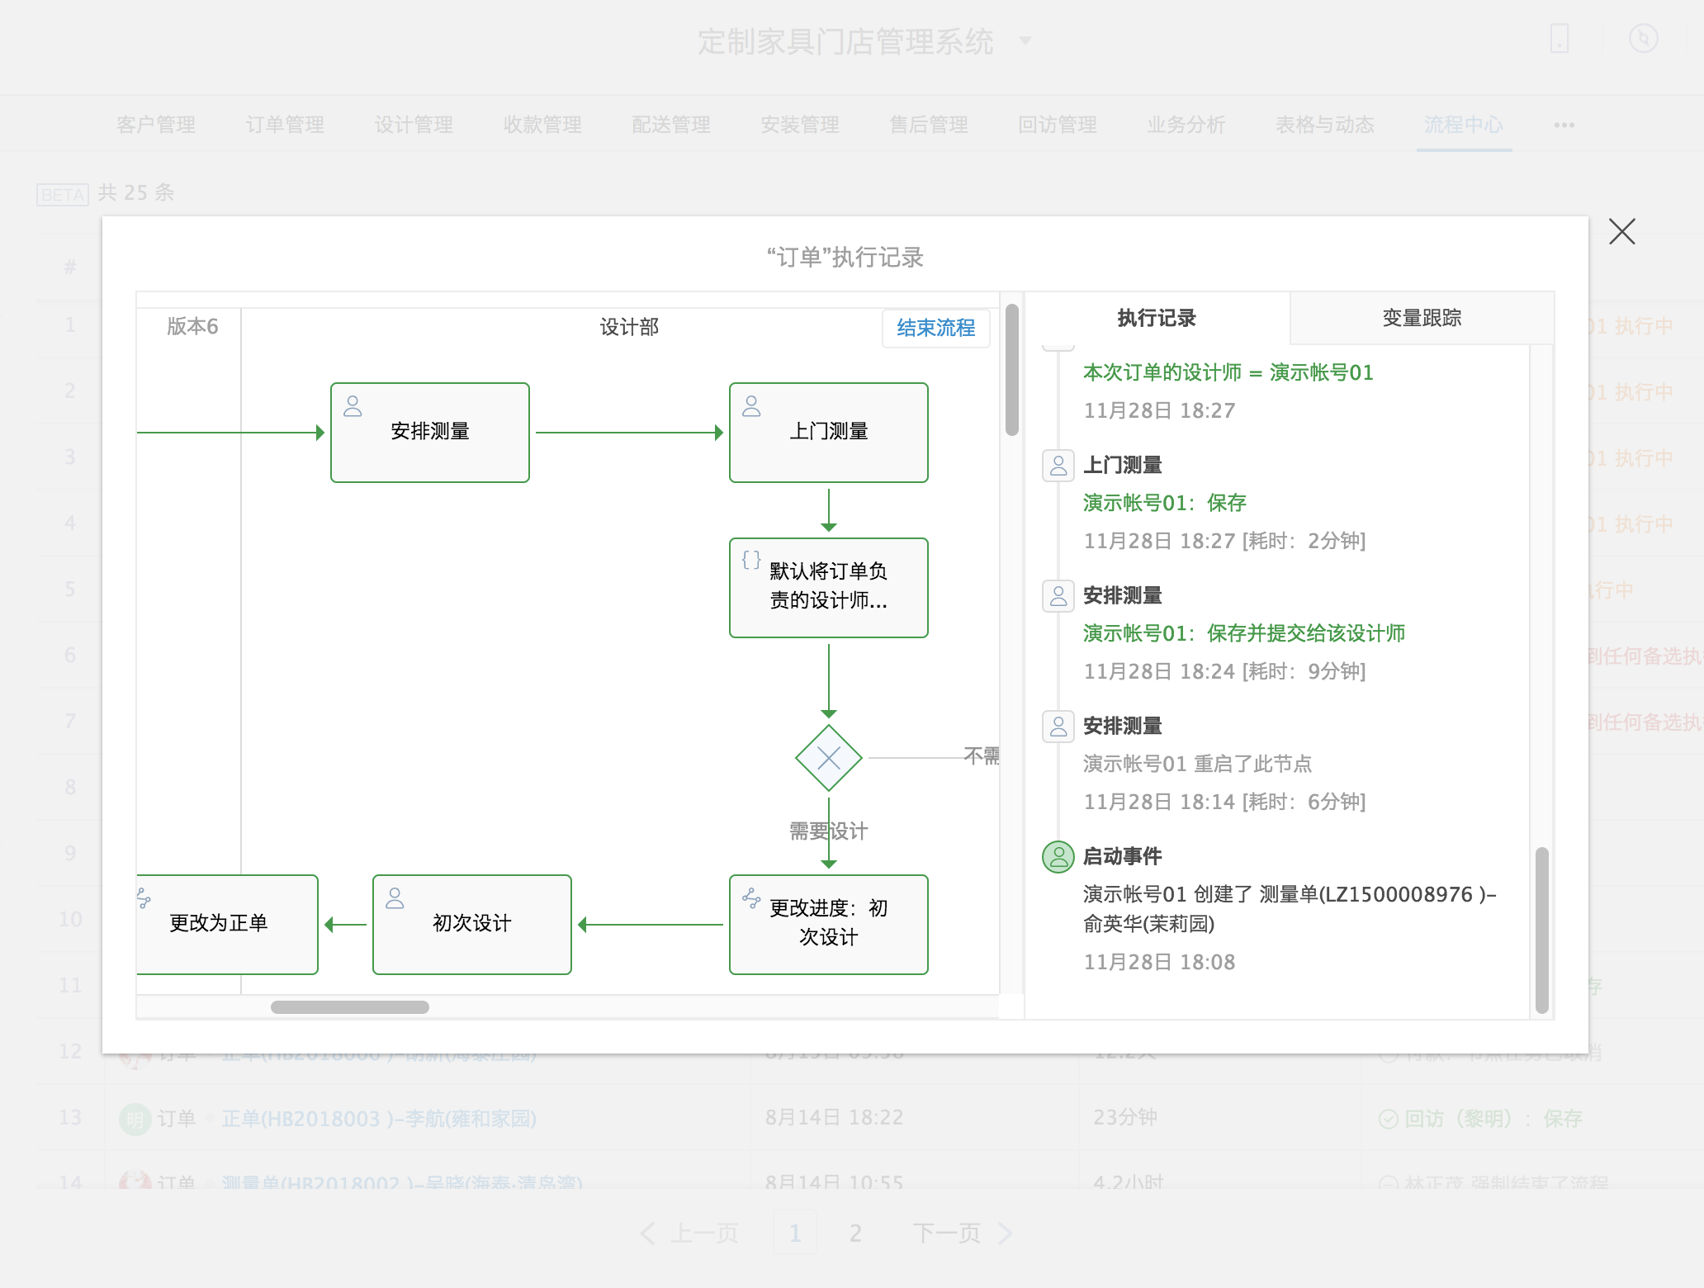Open the 售后管理 menu
Image resolution: width=1704 pixels, height=1288 pixels.
click(x=929, y=125)
